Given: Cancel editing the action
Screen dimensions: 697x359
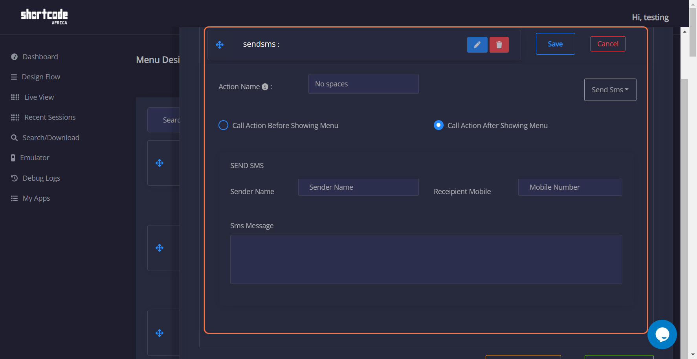Looking at the screenshot, I should 608,44.
